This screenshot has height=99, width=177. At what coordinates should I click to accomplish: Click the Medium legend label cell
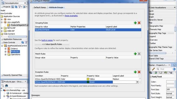point(126,79)
